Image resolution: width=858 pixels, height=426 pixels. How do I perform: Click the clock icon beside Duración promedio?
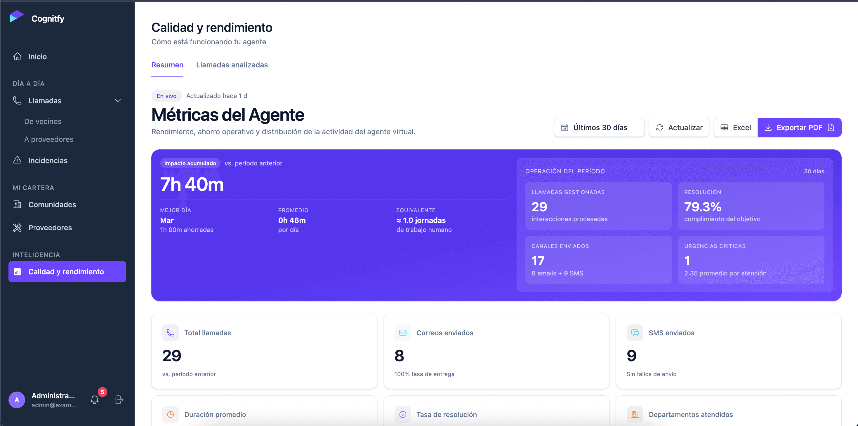tap(171, 414)
